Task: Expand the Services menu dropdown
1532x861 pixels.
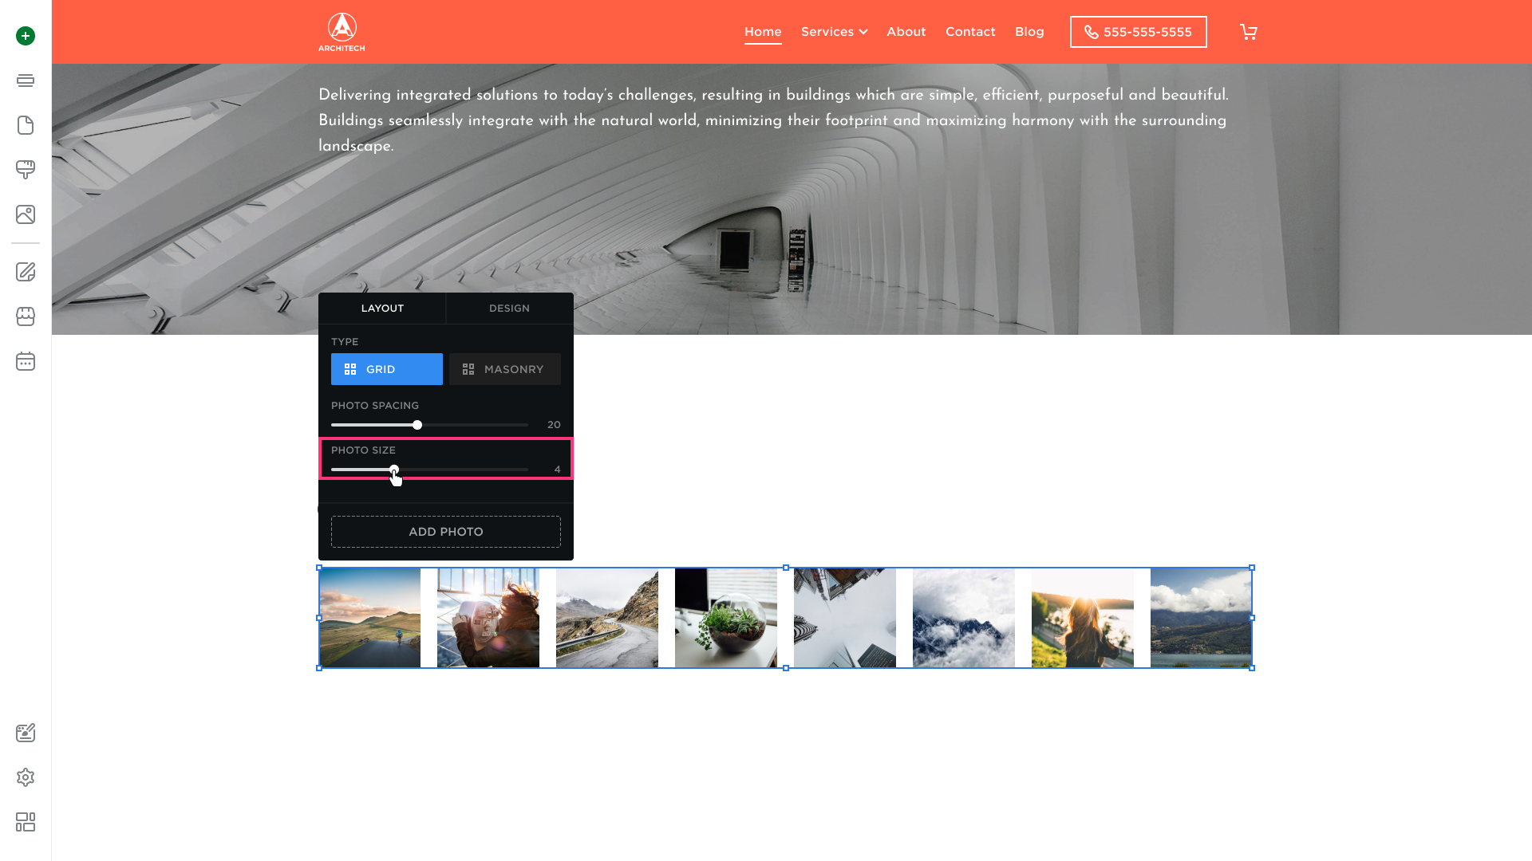Action: pos(834,32)
